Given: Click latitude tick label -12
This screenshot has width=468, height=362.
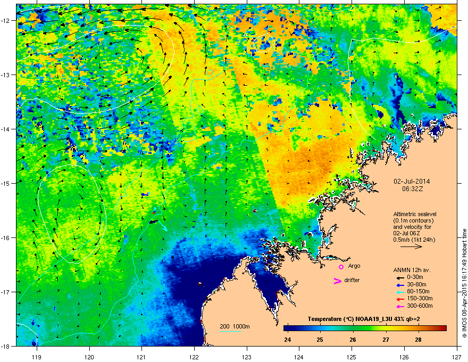Looking at the screenshot, I should [x=5, y=21].
